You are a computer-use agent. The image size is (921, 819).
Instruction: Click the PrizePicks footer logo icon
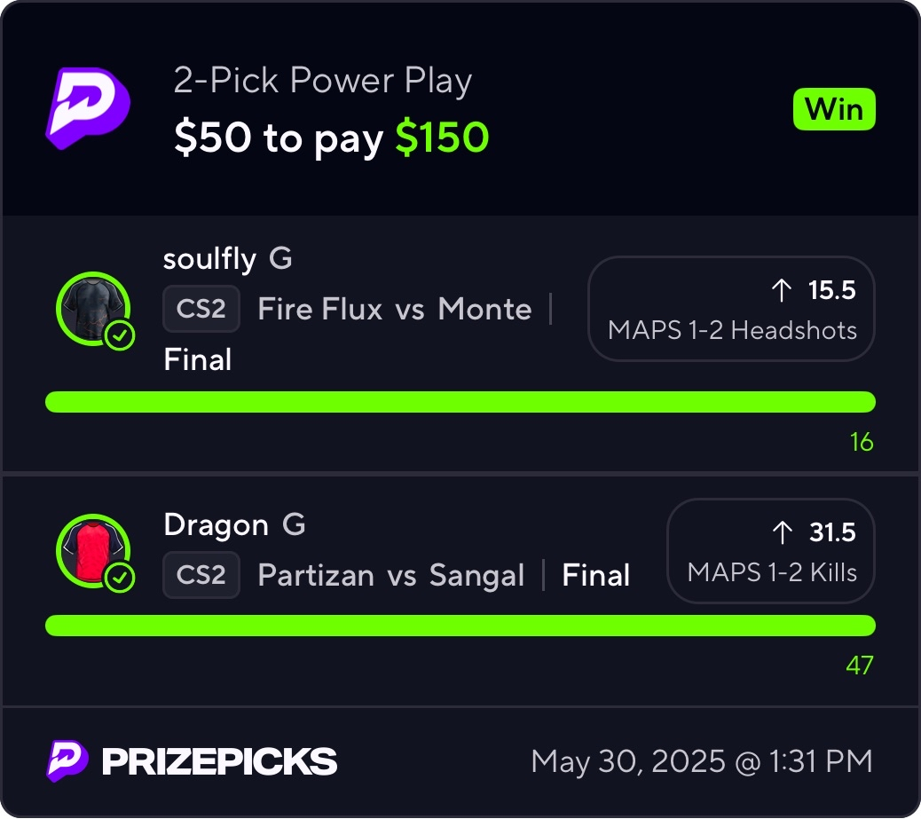click(x=67, y=761)
